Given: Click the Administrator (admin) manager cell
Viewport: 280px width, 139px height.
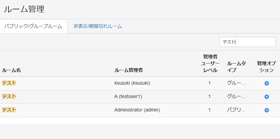Looking at the screenshot, I should pos(137,110).
